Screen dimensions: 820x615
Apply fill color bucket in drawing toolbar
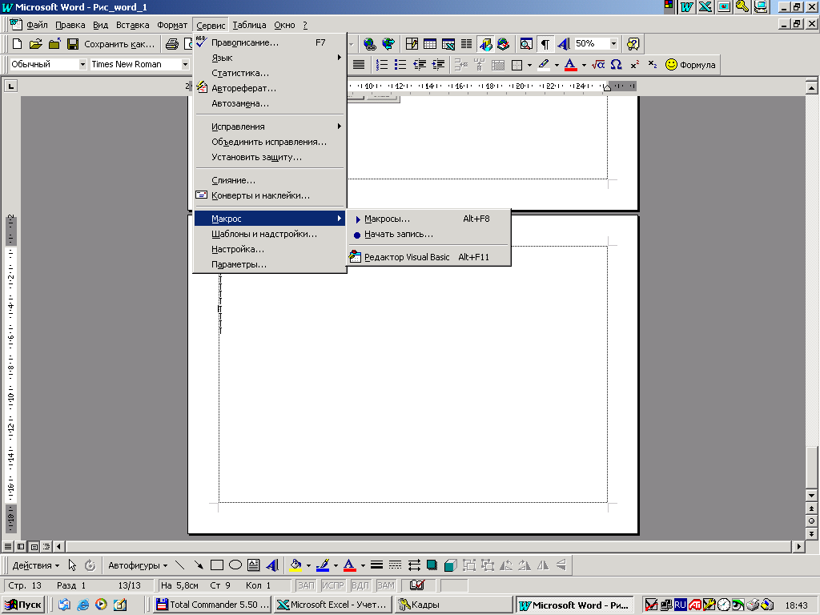(x=295, y=565)
